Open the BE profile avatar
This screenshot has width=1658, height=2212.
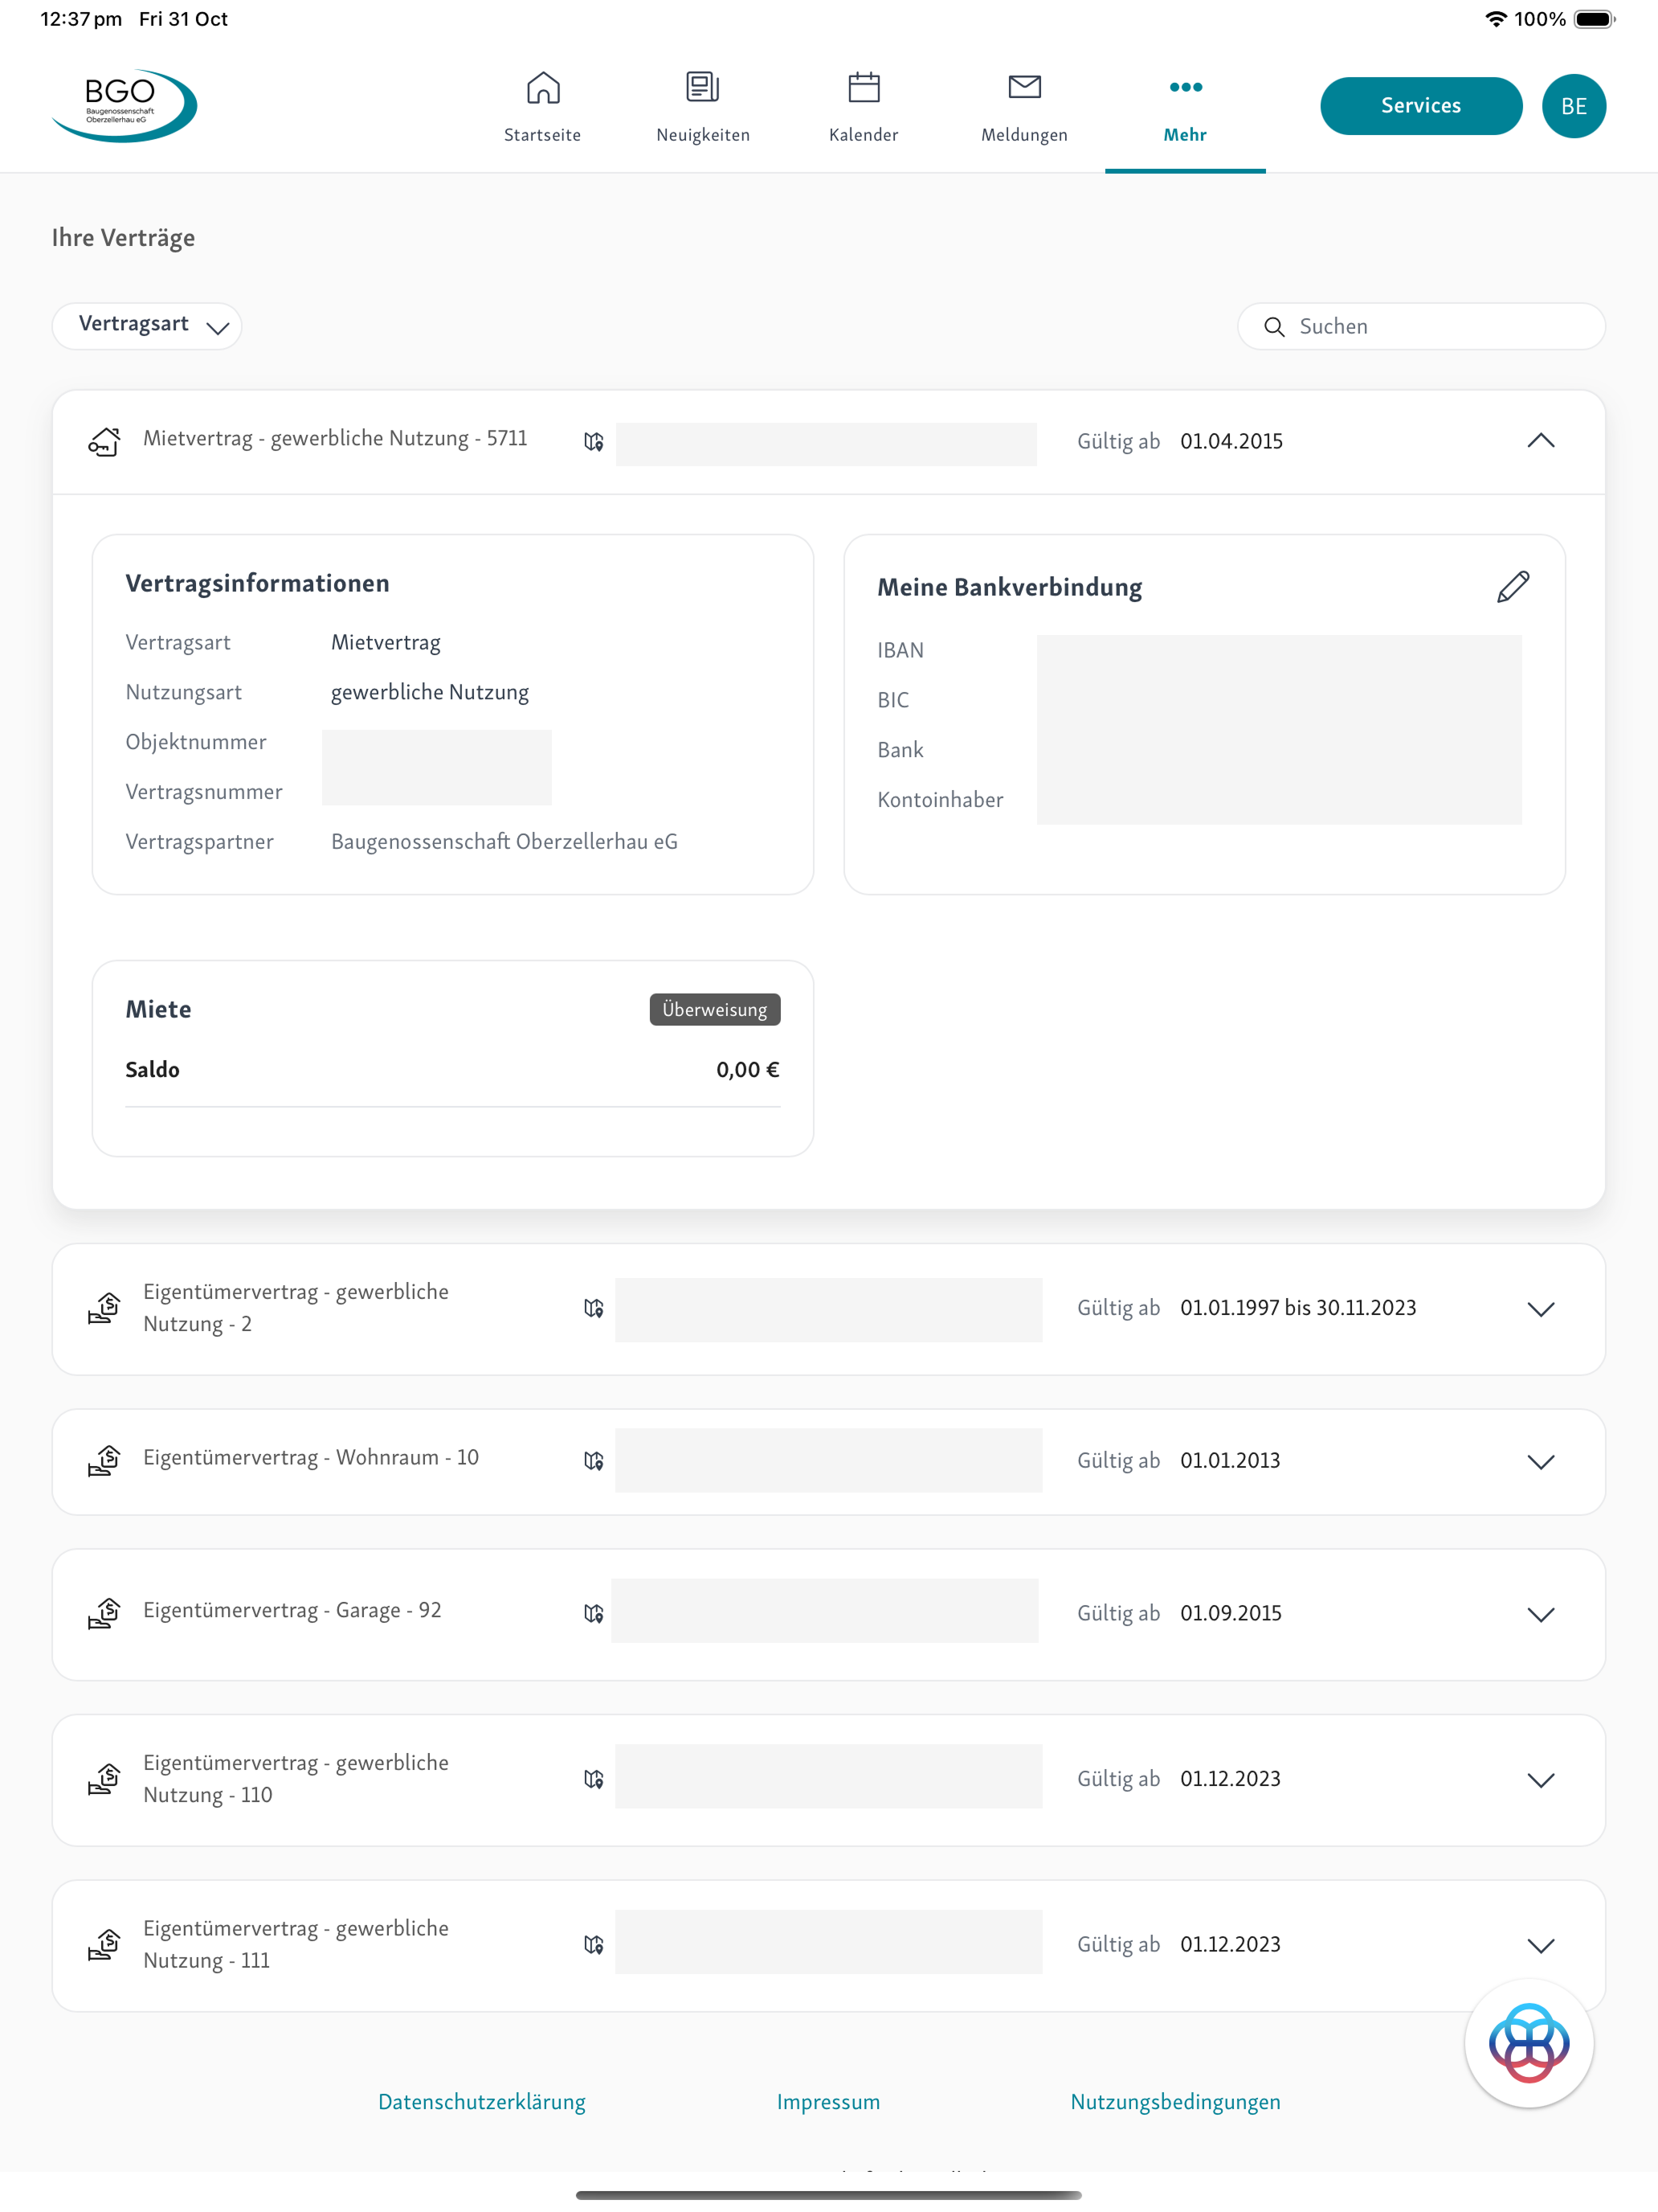click(1573, 106)
